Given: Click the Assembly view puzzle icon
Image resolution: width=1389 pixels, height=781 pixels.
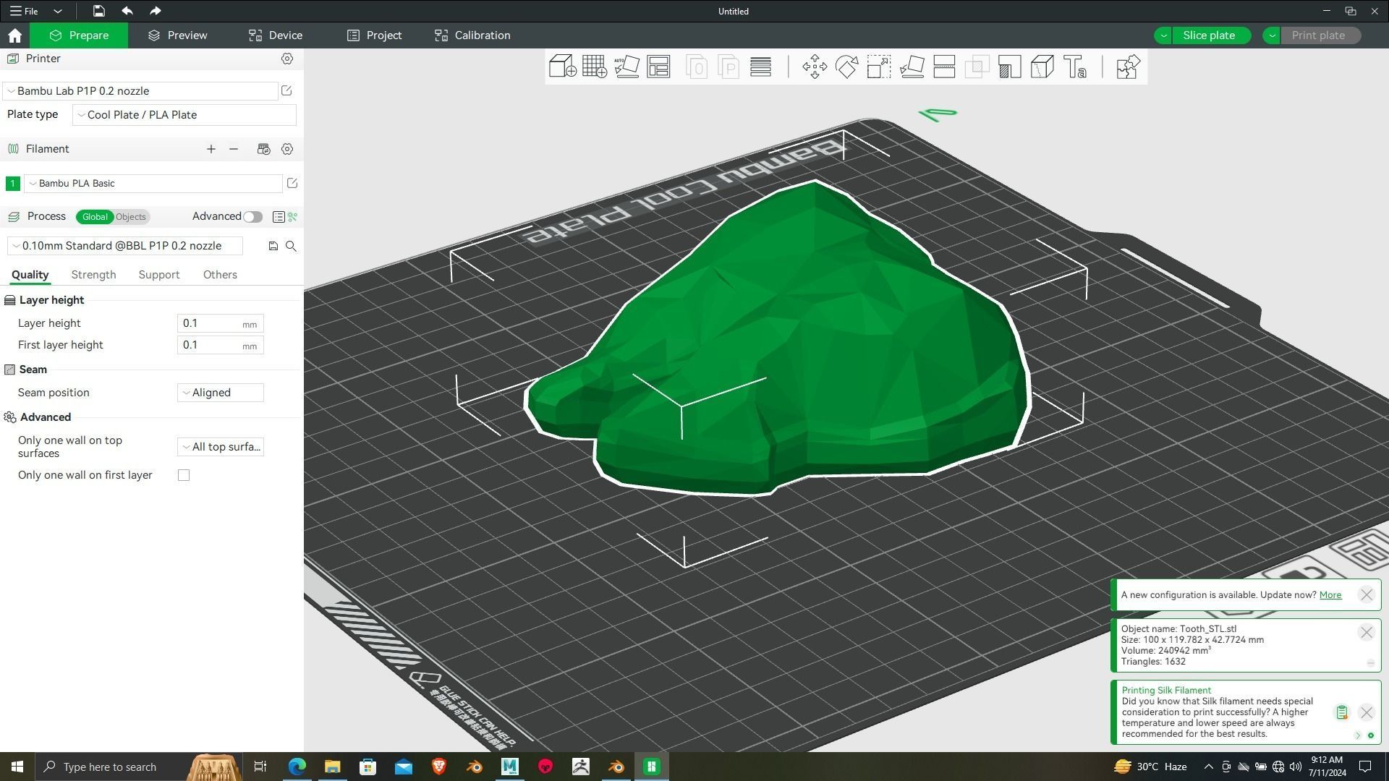Looking at the screenshot, I should click(1128, 67).
